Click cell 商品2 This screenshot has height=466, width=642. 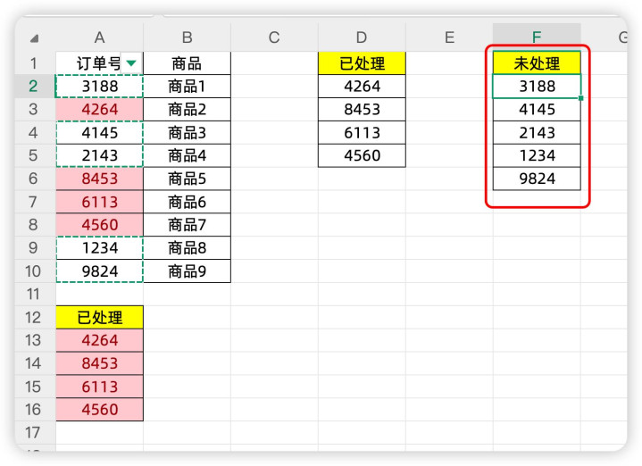[x=188, y=109]
